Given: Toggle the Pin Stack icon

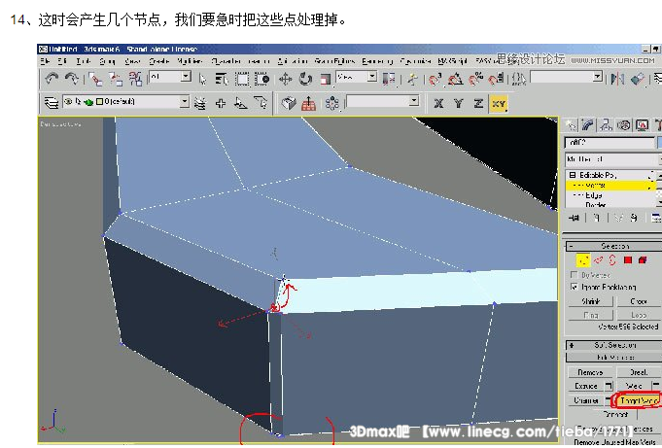Looking at the screenshot, I should (574, 218).
